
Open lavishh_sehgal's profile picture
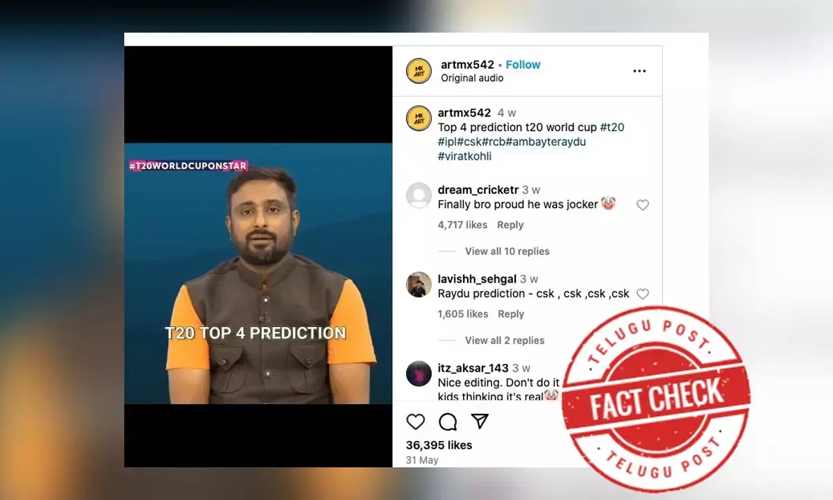point(419,285)
